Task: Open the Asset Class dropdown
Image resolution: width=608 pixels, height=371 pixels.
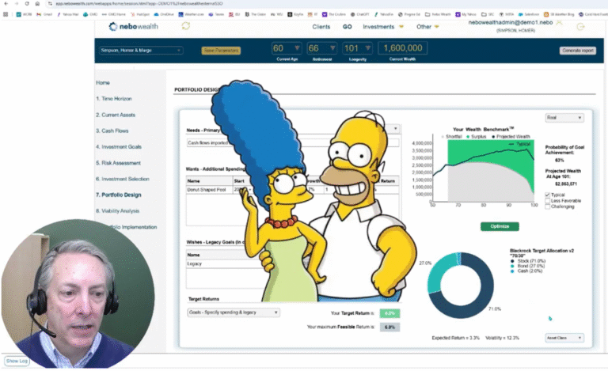Action: (x=564, y=338)
